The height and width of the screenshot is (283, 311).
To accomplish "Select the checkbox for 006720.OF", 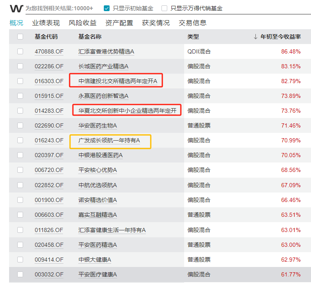I will coord(20,170).
